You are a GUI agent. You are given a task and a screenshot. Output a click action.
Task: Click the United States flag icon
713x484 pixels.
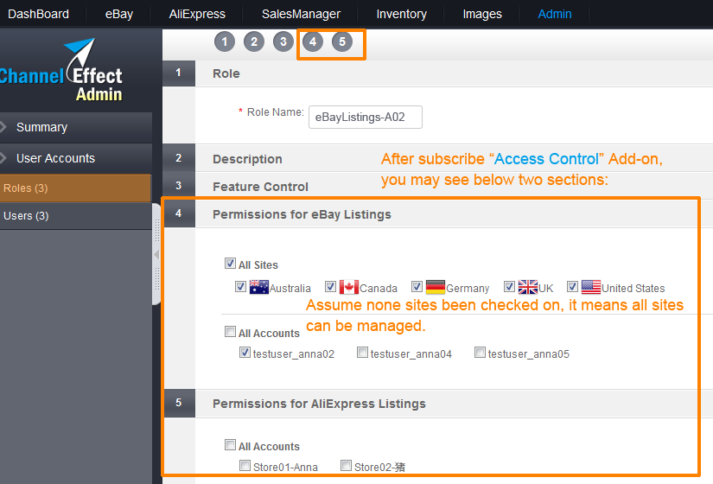click(591, 287)
